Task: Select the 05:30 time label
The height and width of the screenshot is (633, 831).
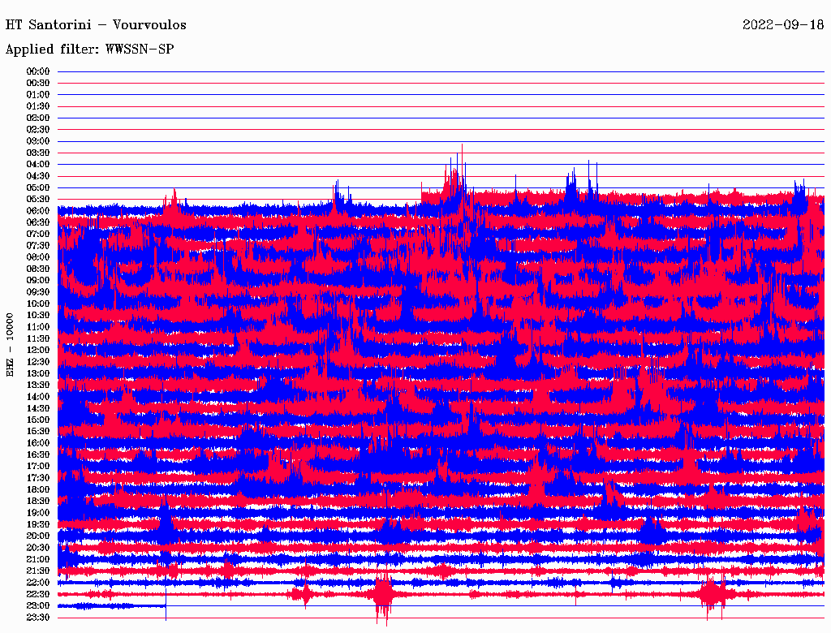Action: tap(38, 199)
